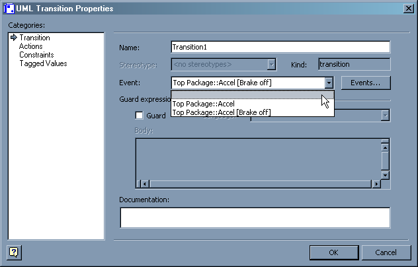Switch to the Constraints category
The width and height of the screenshot is (418, 267).
point(36,55)
